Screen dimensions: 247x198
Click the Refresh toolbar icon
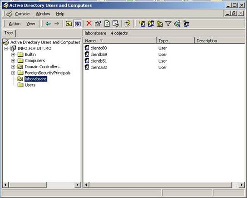click(107, 24)
